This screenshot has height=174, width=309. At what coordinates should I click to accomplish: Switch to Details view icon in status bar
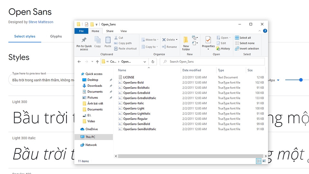click(x=258, y=161)
